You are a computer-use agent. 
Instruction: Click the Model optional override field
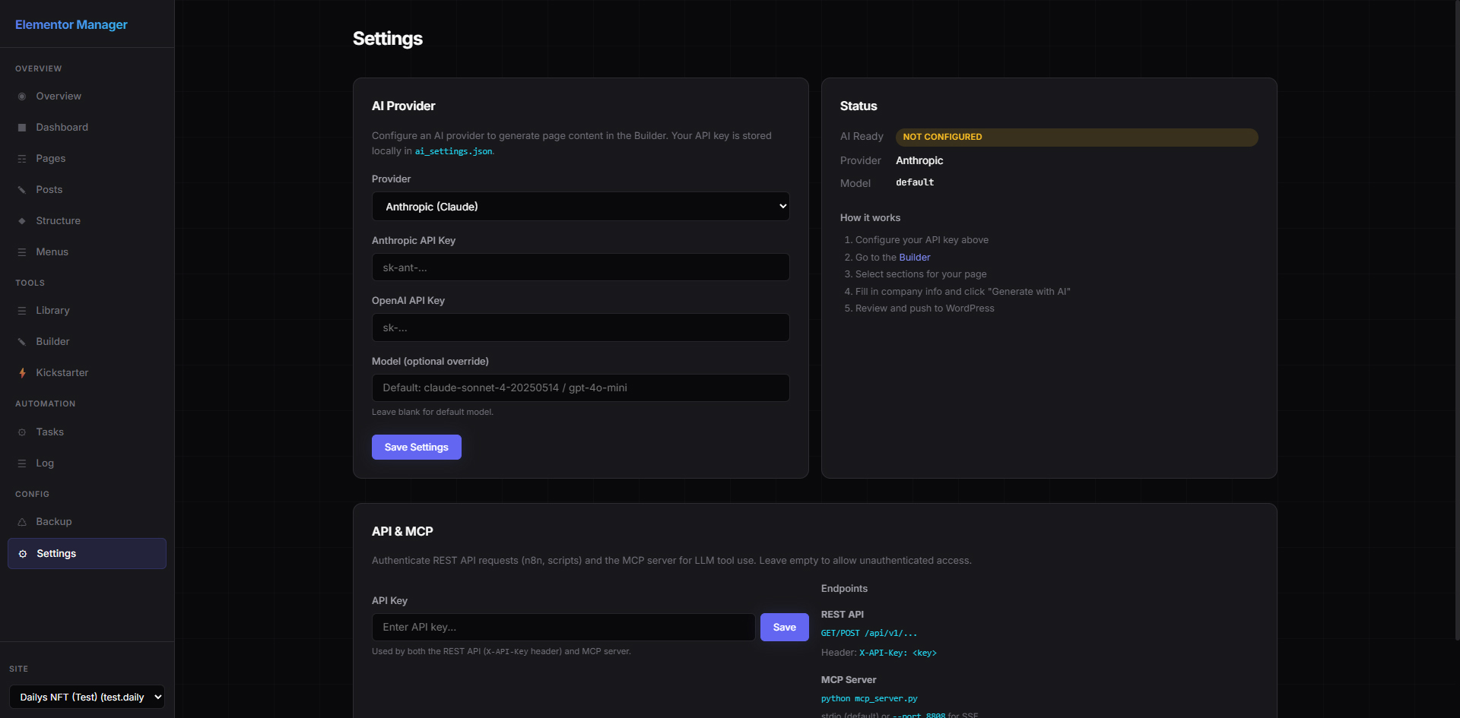pyautogui.click(x=580, y=387)
